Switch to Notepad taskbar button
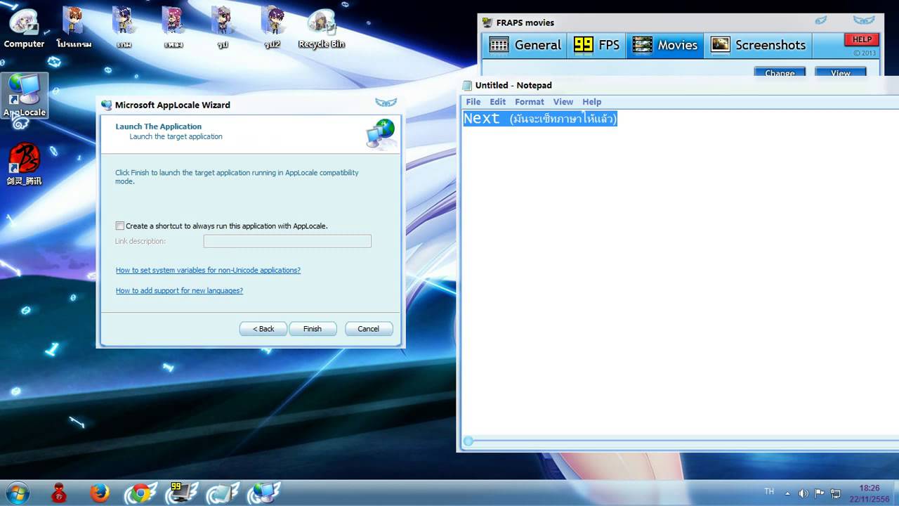The height and width of the screenshot is (506, 899). [223, 493]
